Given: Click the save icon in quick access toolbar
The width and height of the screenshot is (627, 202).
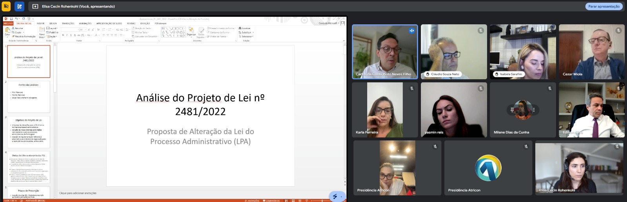Looking at the screenshot, I should [x=11, y=19].
